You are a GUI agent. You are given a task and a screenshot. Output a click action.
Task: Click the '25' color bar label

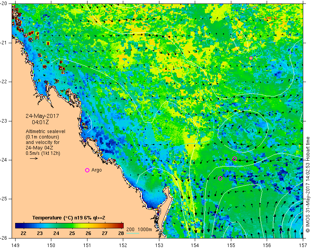click(72, 233)
